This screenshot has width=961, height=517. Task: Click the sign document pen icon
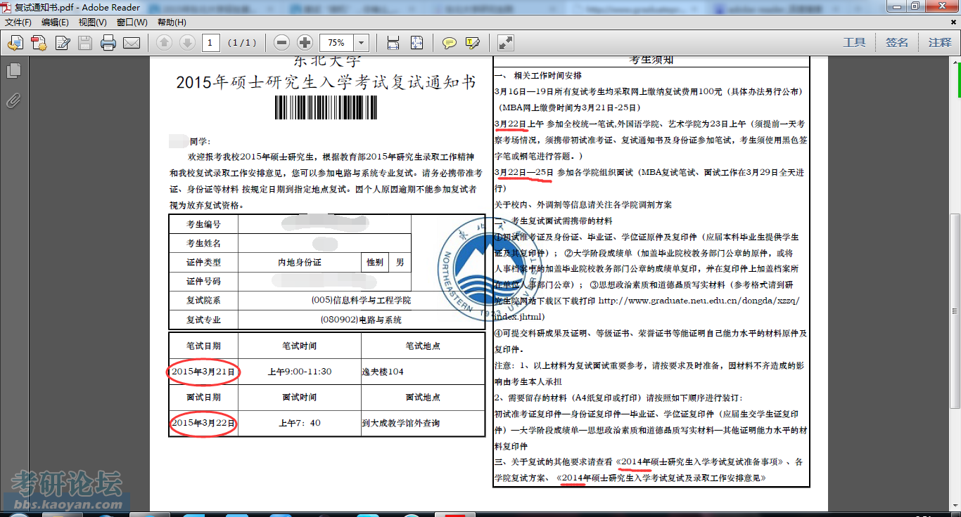click(x=63, y=43)
